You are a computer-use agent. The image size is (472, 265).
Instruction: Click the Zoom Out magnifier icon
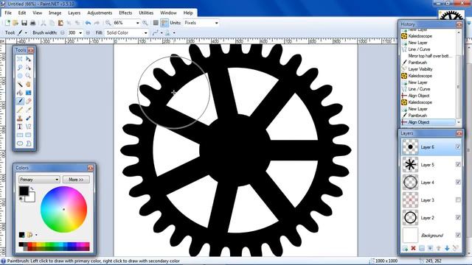108,23
